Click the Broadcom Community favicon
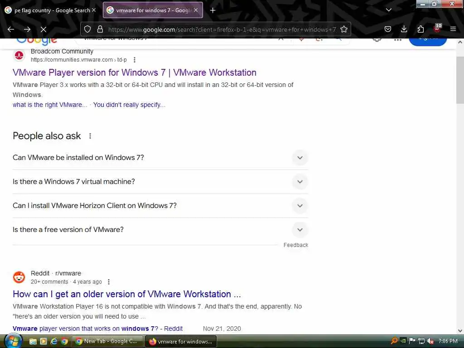The height and width of the screenshot is (348, 464). pyautogui.click(x=19, y=55)
